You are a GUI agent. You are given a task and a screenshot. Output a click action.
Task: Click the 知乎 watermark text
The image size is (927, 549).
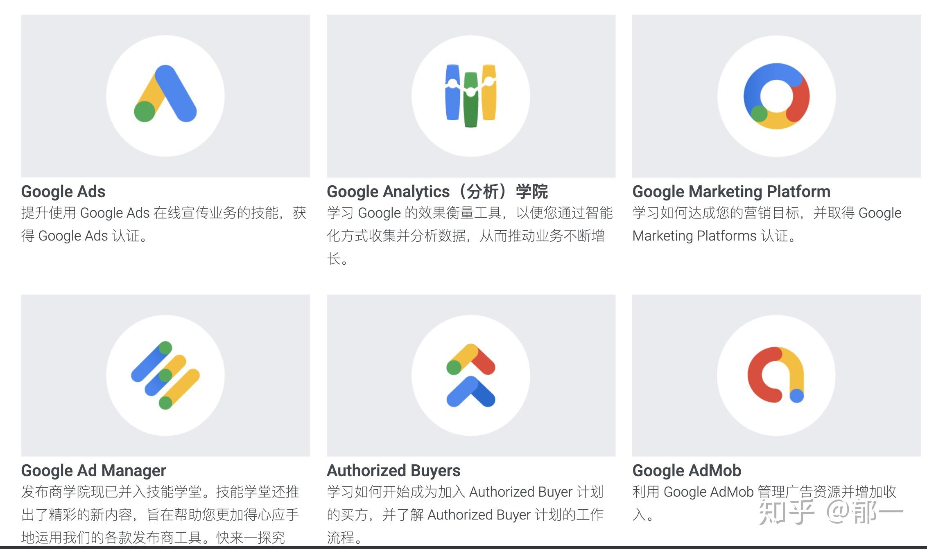click(x=786, y=511)
